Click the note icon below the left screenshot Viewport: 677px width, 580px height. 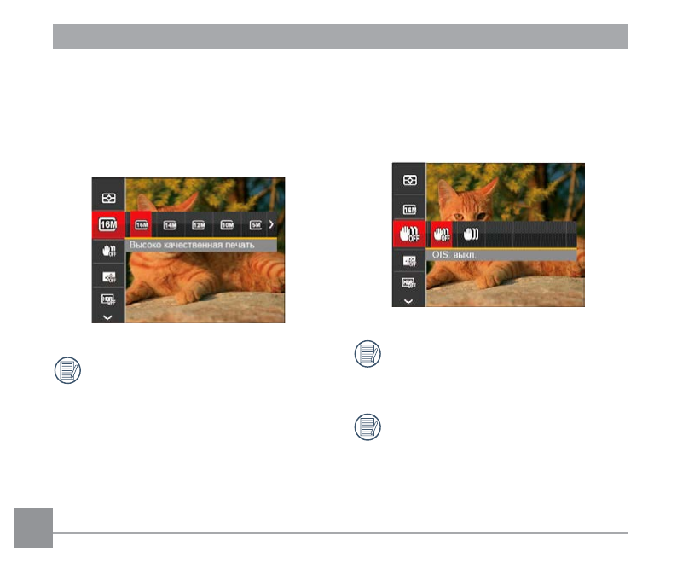[x=67, y=370]
